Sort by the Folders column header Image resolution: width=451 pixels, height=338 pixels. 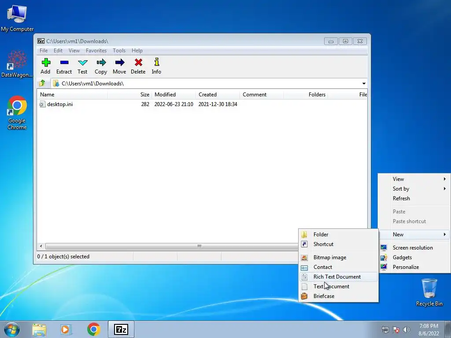[306, 95]
